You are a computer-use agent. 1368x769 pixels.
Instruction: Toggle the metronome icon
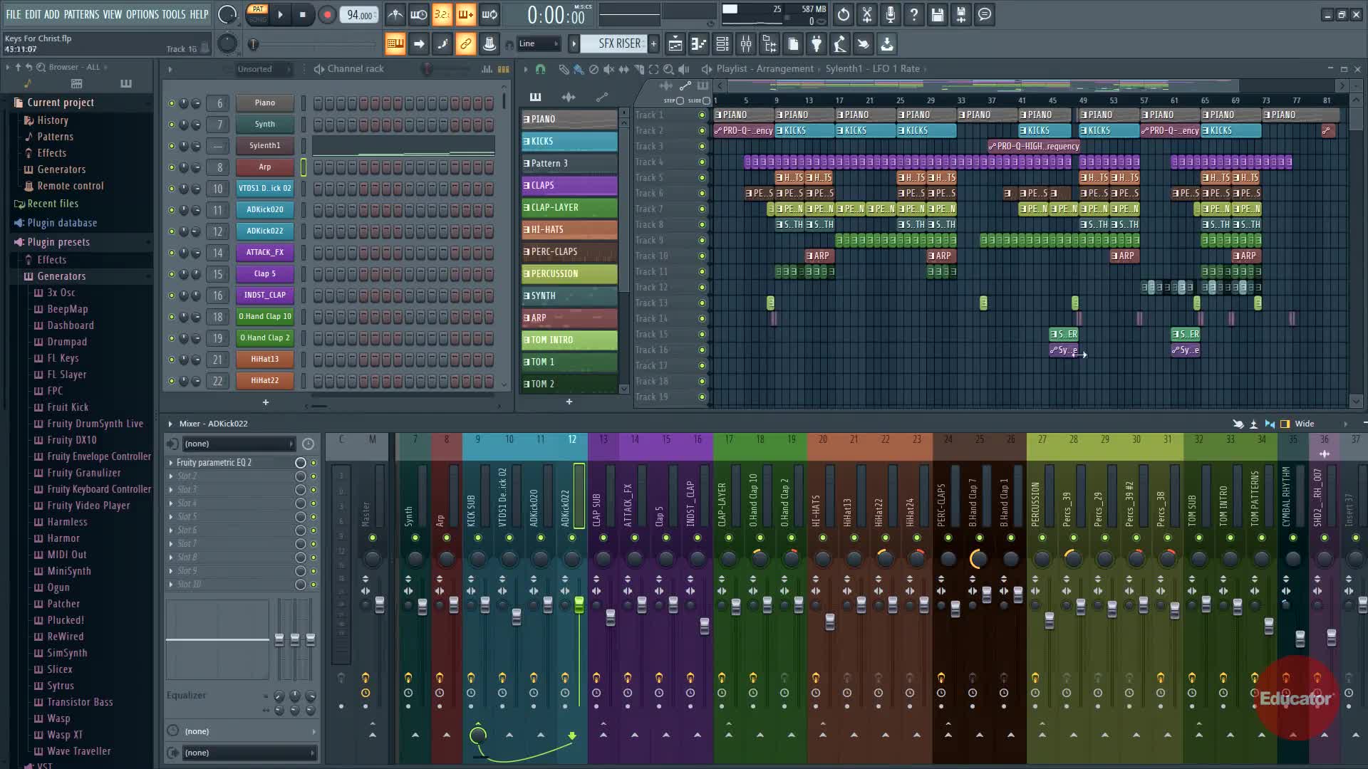[x=395, y=15]
